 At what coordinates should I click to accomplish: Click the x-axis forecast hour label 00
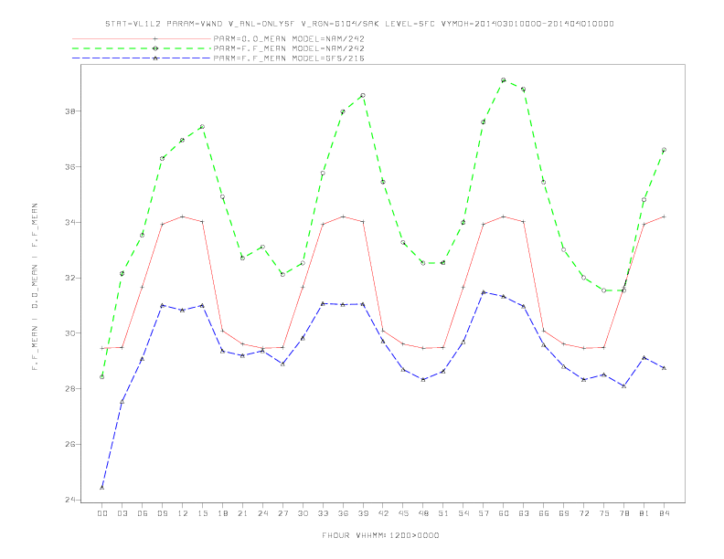click(102, 513)
